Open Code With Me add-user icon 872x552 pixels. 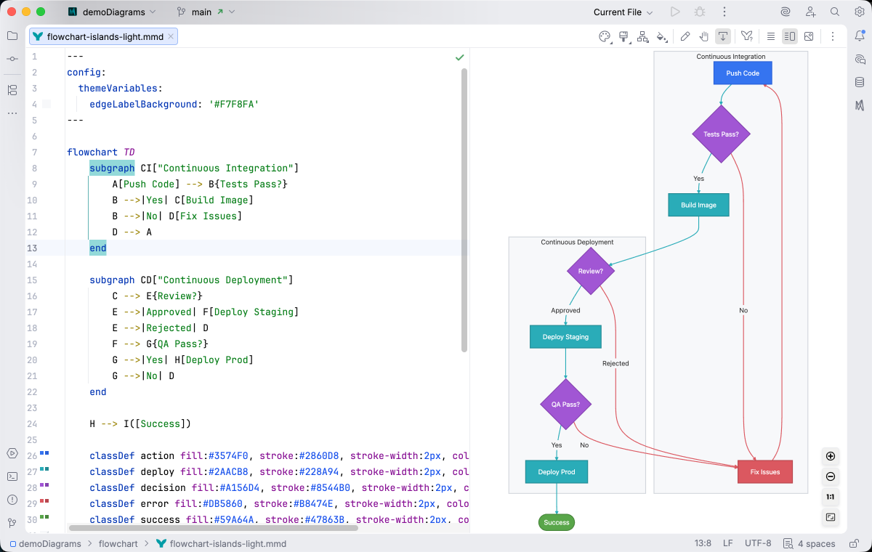point(811,12)
